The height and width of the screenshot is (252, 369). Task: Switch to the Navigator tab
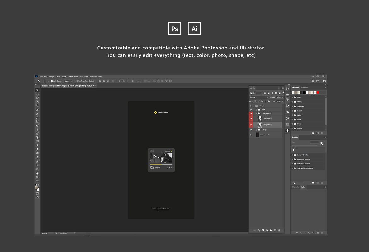point(305,87)
